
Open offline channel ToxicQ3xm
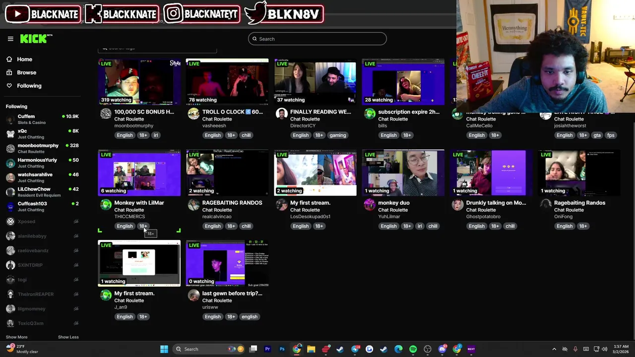pos(42,323)
